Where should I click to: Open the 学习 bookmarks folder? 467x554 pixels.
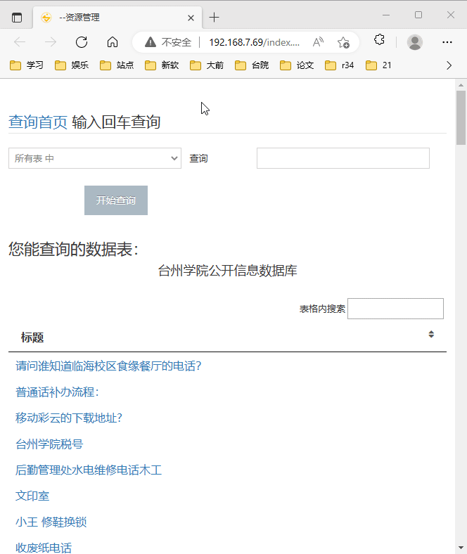pos(27,65)
